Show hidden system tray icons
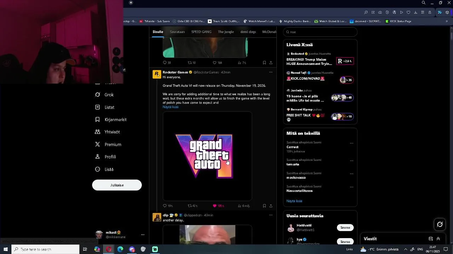This screenshot has width=453, height=254. (406, 249)
